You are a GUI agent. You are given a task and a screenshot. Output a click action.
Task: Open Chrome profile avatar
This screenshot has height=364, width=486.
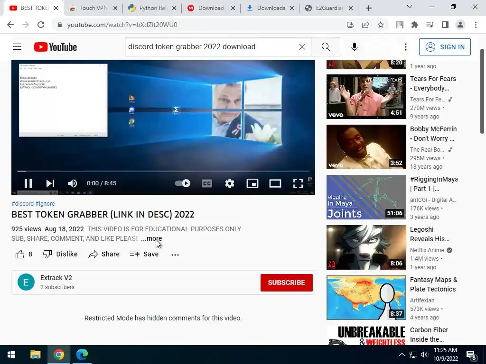(460, 25)
